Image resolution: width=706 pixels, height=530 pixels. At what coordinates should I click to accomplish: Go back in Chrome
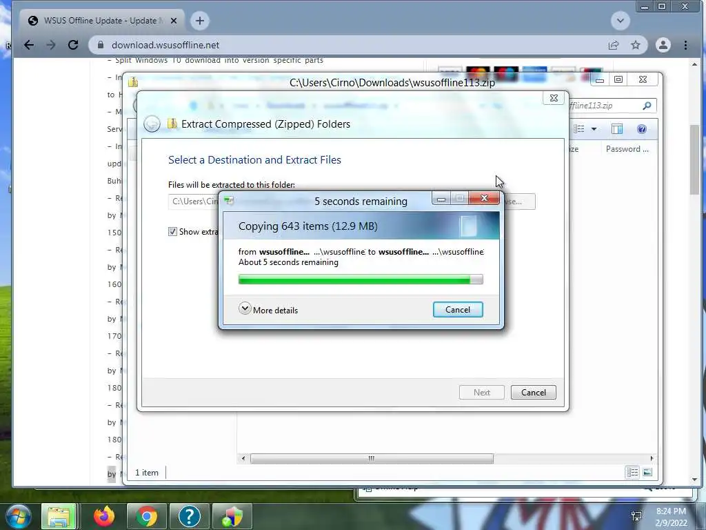[x=29, y=45]
